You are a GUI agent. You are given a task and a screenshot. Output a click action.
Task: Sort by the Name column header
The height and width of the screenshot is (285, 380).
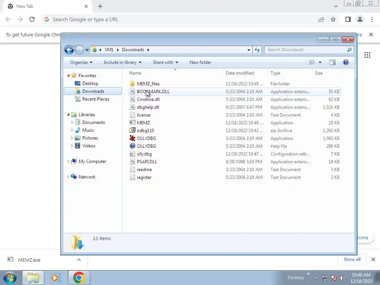click(135, 73)
